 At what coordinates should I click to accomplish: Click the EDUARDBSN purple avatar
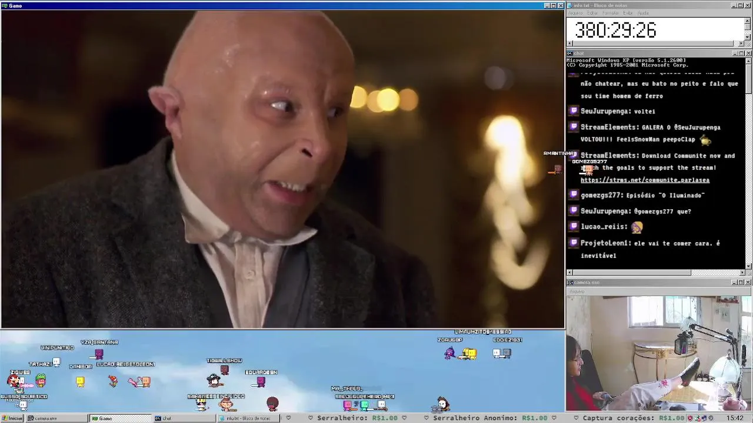[261, 381]
